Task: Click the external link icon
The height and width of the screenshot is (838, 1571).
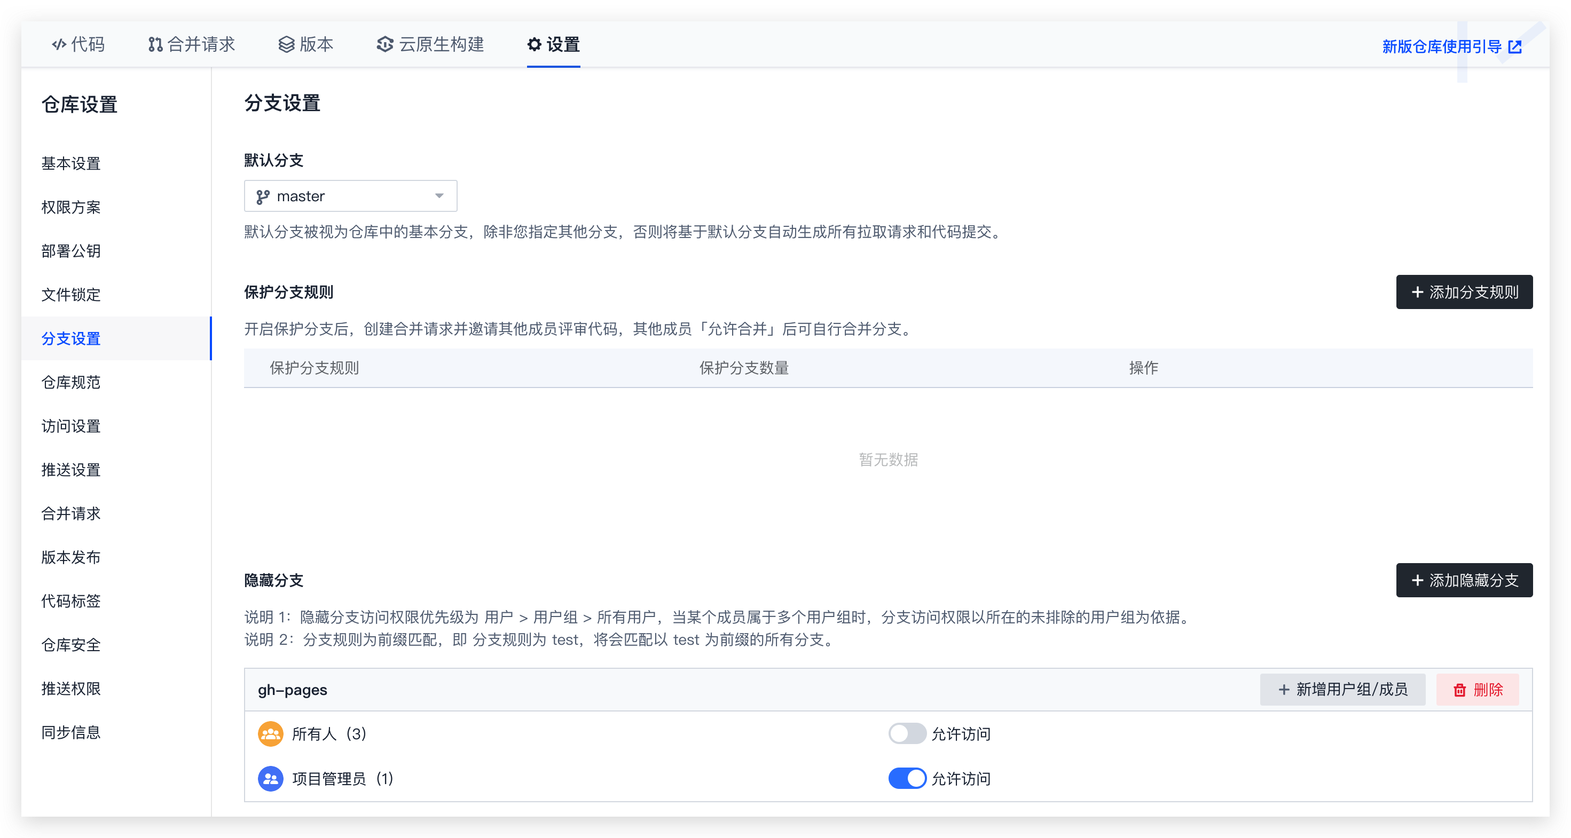Action: click(x=1515, y=47)
